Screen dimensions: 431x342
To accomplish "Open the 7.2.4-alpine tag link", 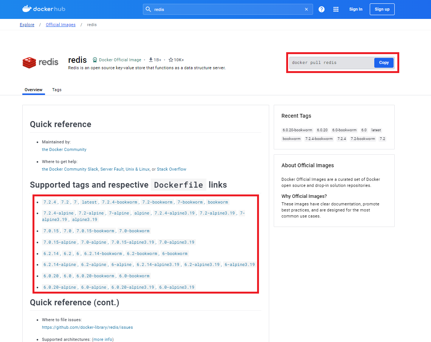I will [x=59, y=213].
